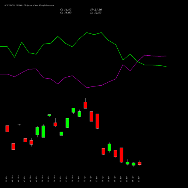This screenshot has width=188, height=188.
Task: Select the 01 Apr date label
Action: tap(79, 179)
